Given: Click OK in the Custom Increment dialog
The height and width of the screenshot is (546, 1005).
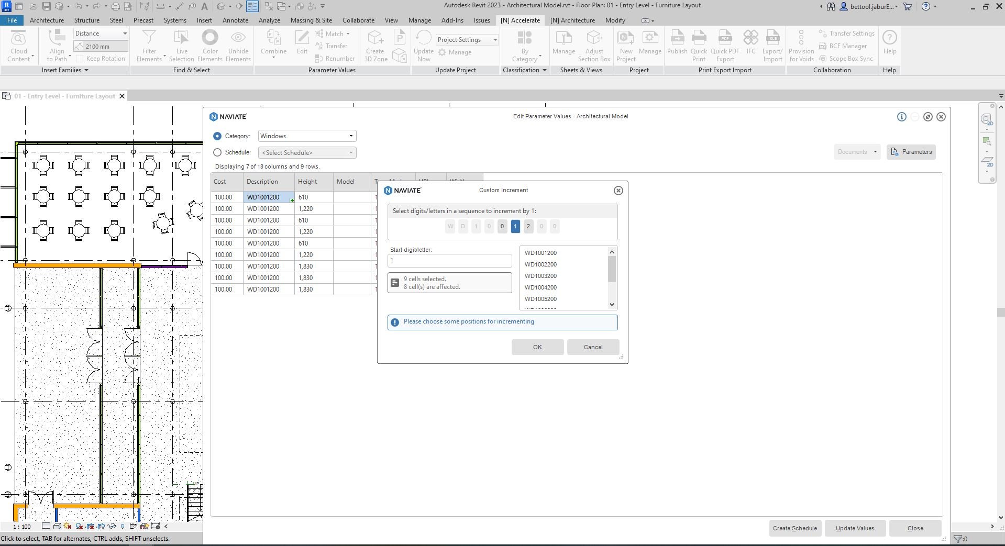Looking at the screenshot, I should [537, 347].
